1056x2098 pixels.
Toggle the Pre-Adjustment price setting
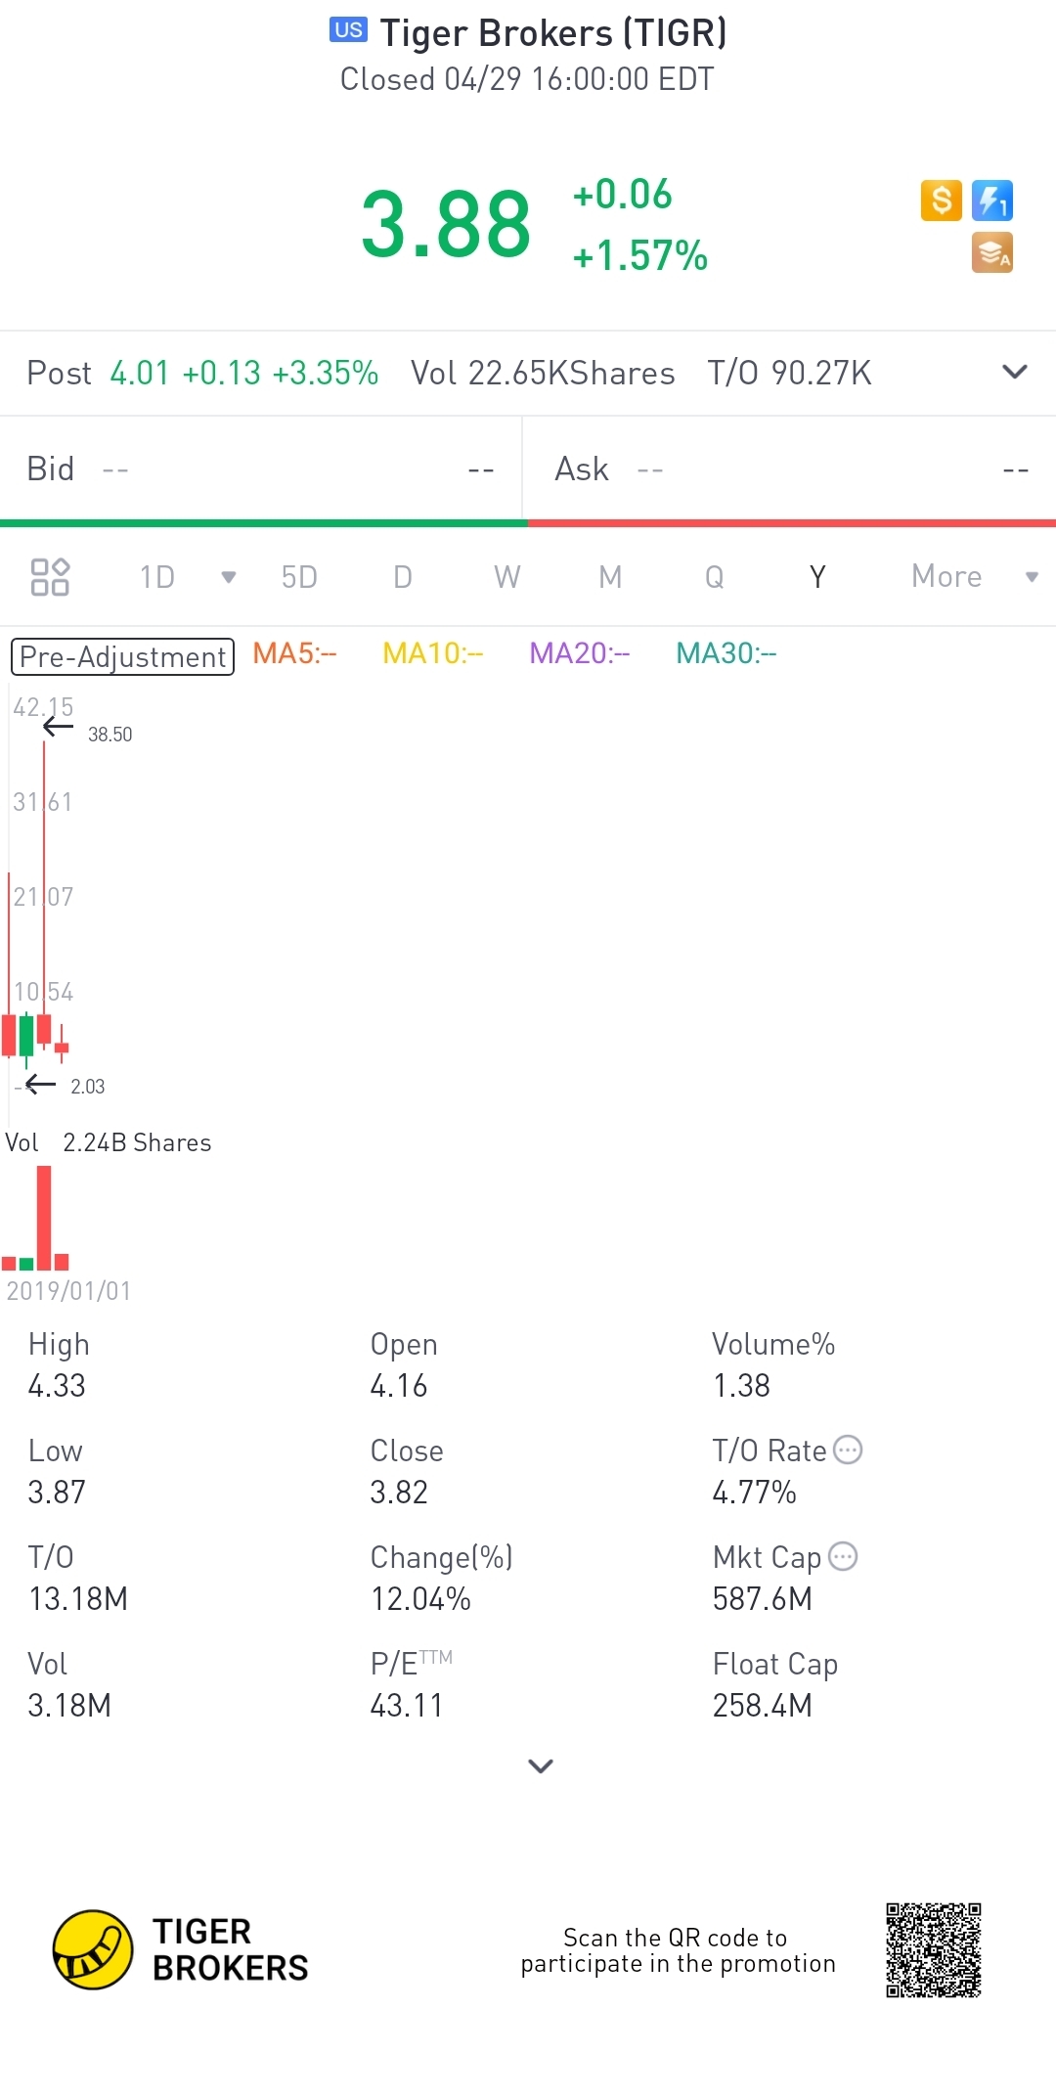coord(122,656)
